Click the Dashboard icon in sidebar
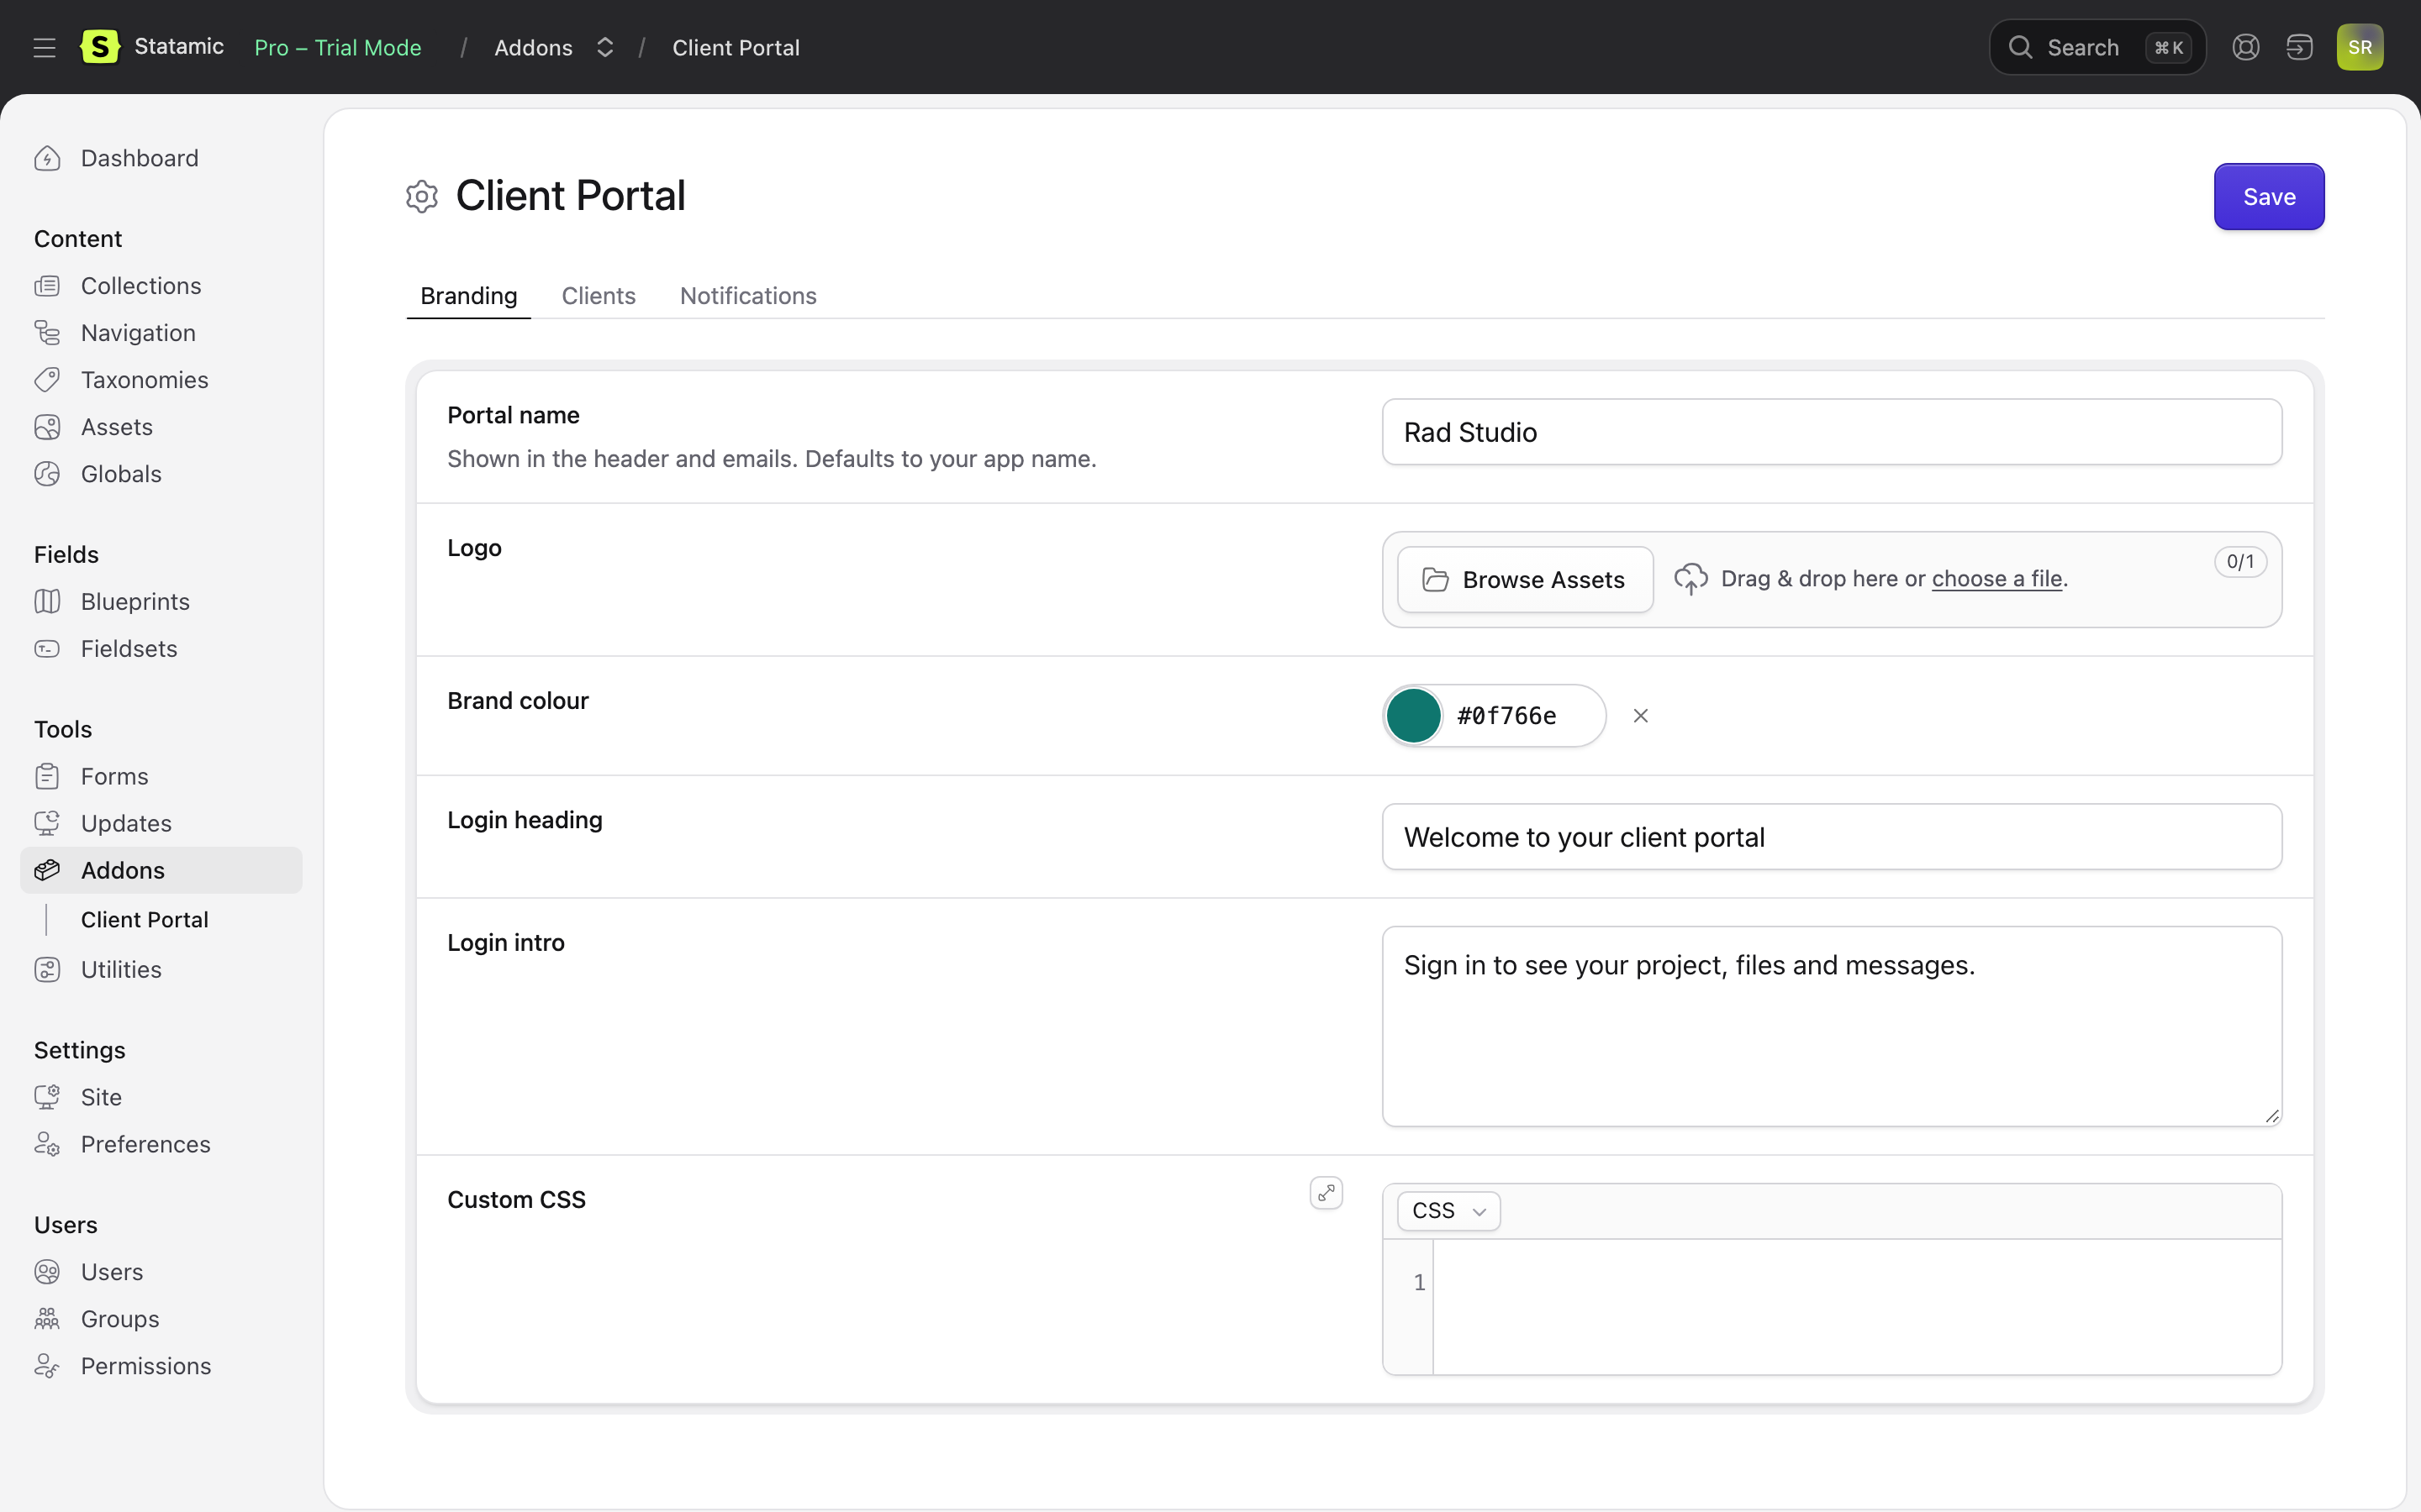 47,159
